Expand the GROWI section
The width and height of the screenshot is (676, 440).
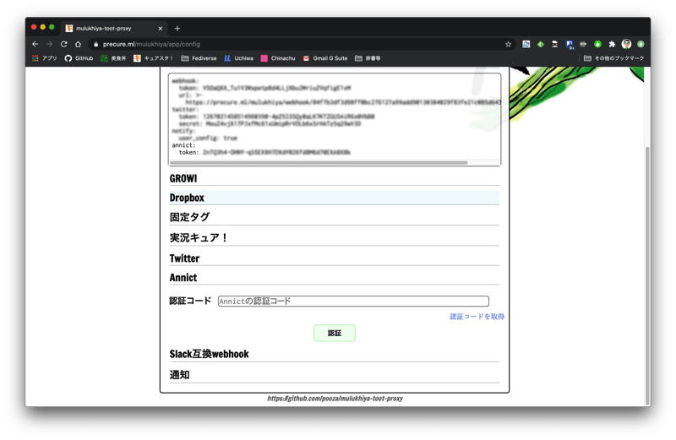(183, 179)
